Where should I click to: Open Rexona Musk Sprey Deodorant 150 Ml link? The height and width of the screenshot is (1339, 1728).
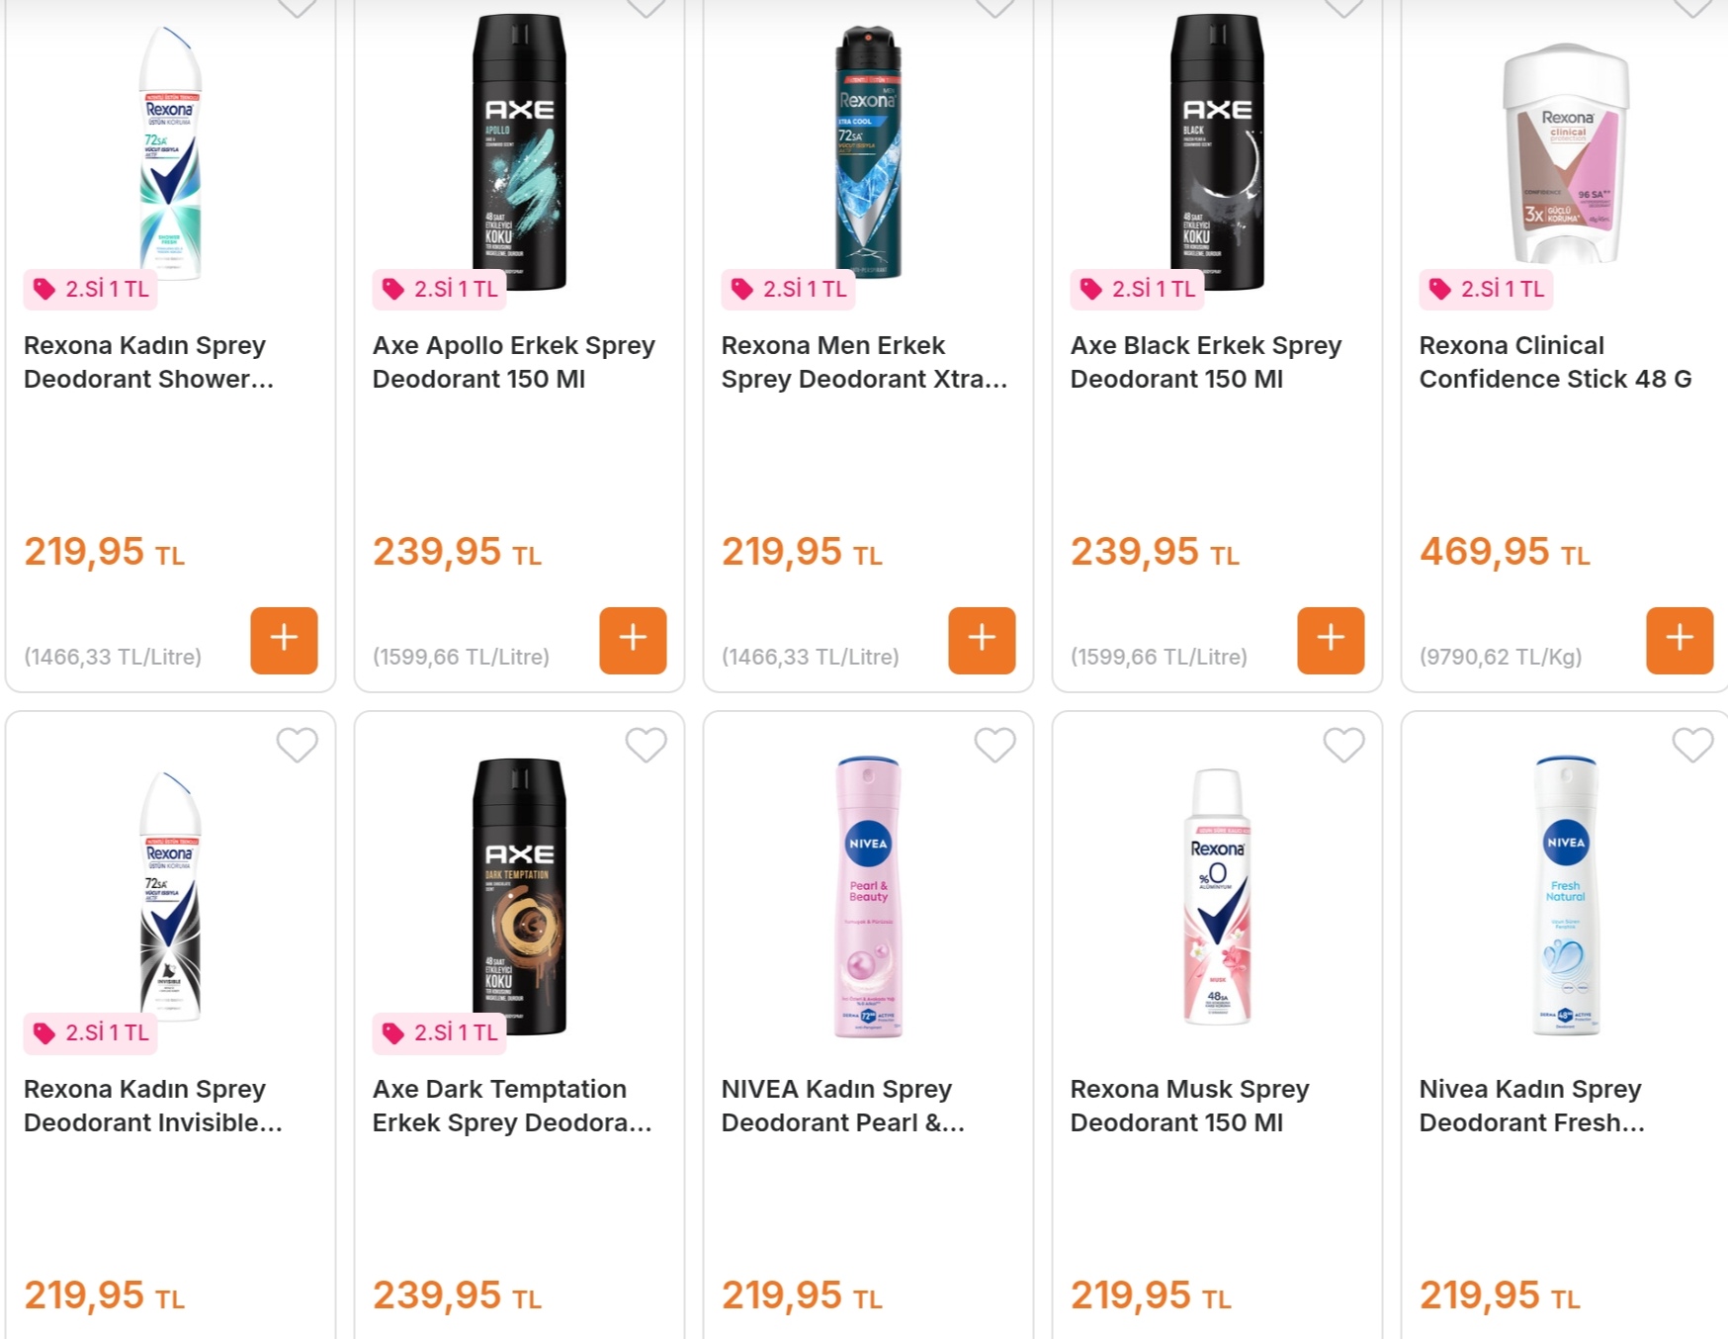[1189, 1106]
